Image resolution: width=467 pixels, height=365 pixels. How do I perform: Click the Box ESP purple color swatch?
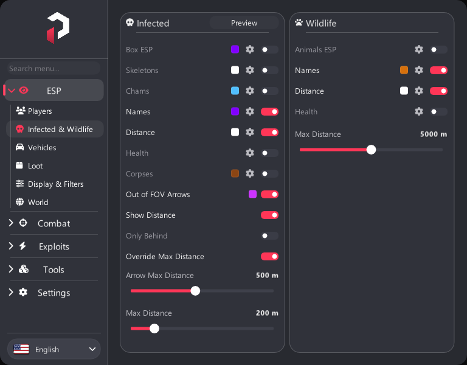pyautogui.click(x=235, y=49)
